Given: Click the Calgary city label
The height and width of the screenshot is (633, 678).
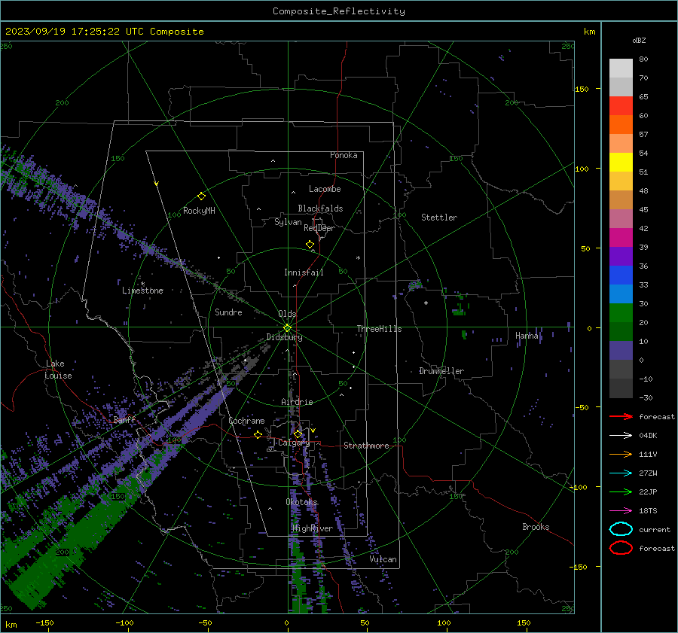Looking at the screenshot, I should coord(294,443).
